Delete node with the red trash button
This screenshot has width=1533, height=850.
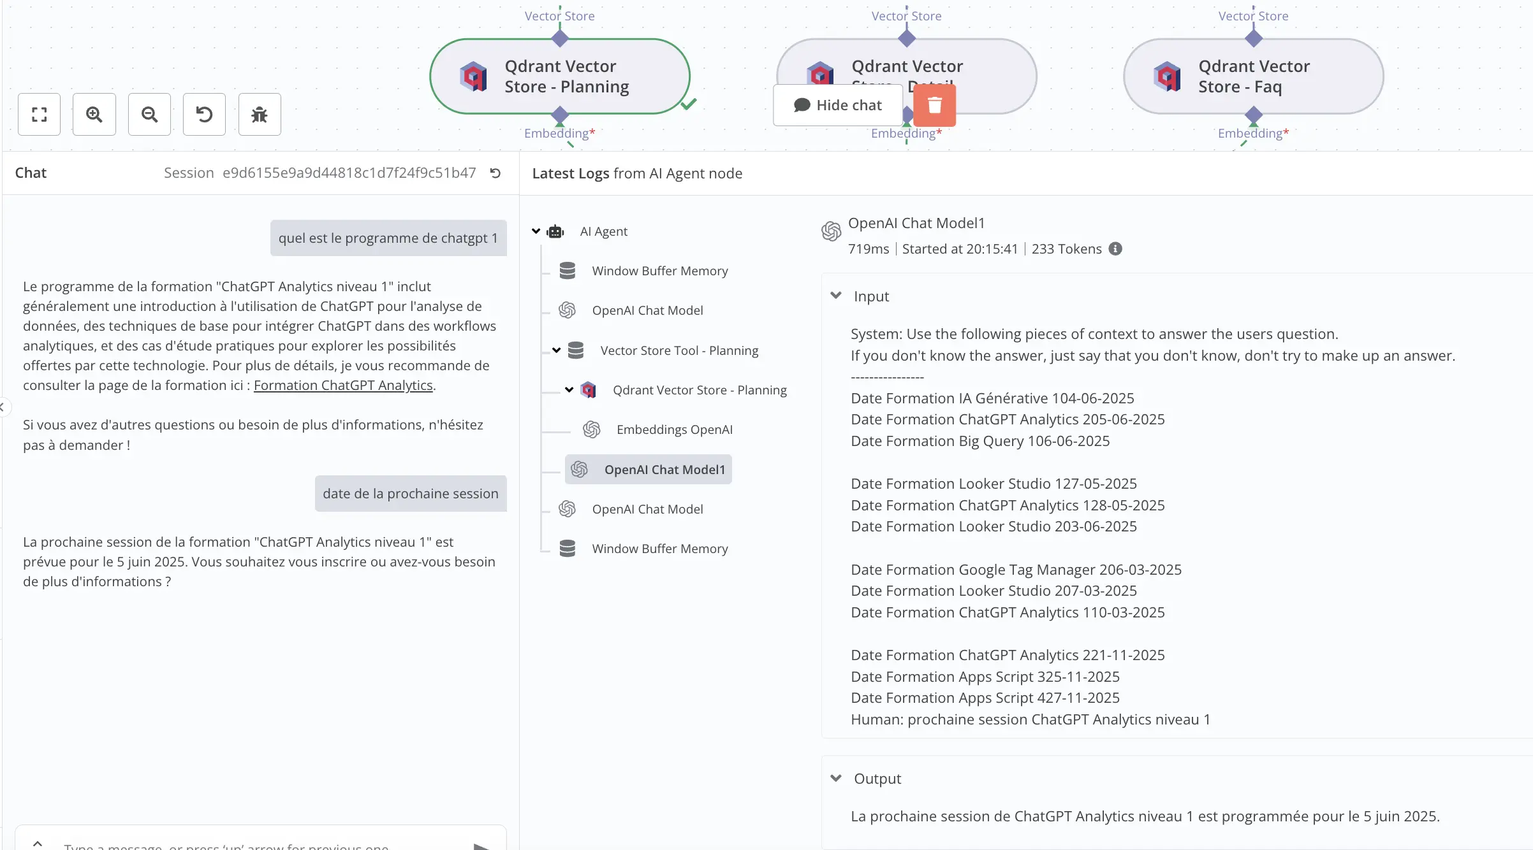pos(934,105)
